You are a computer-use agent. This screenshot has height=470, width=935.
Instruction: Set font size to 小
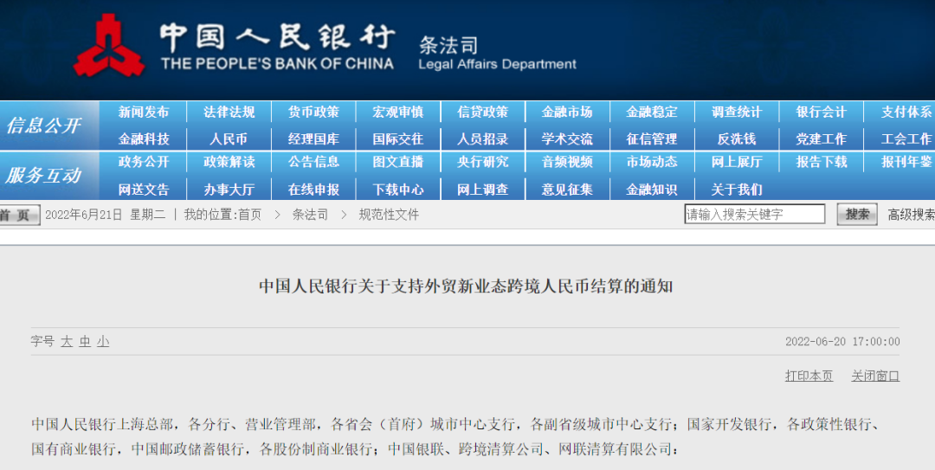click(103, 342)
